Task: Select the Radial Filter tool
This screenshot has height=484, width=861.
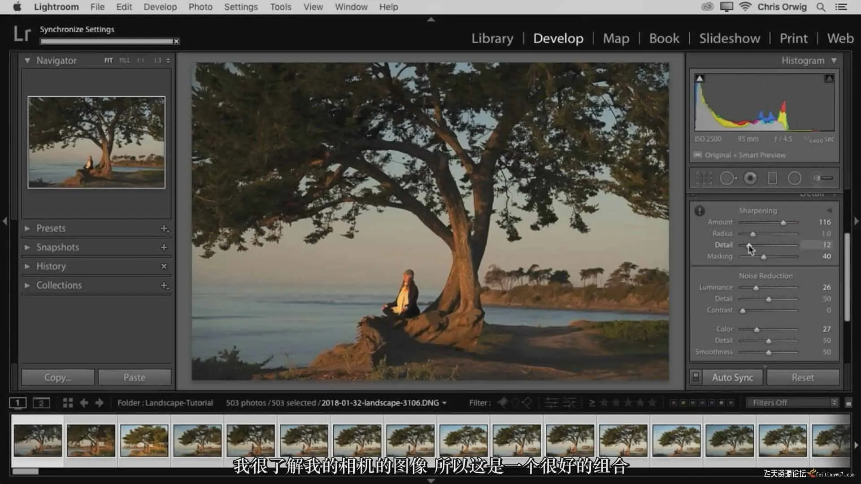Action: pyautogui.click(x=795, y=178)
